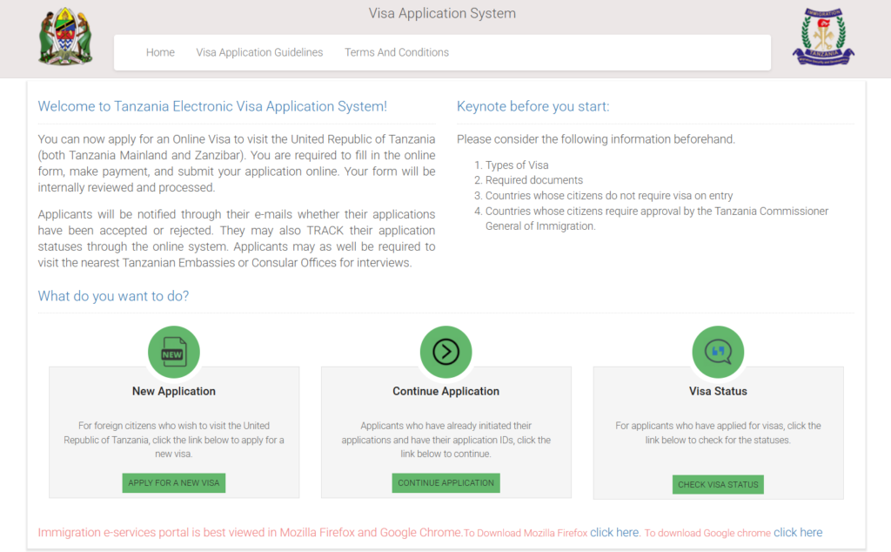Click the Visa Status chat bubble icon
The image size is (891, 552).
718,353
